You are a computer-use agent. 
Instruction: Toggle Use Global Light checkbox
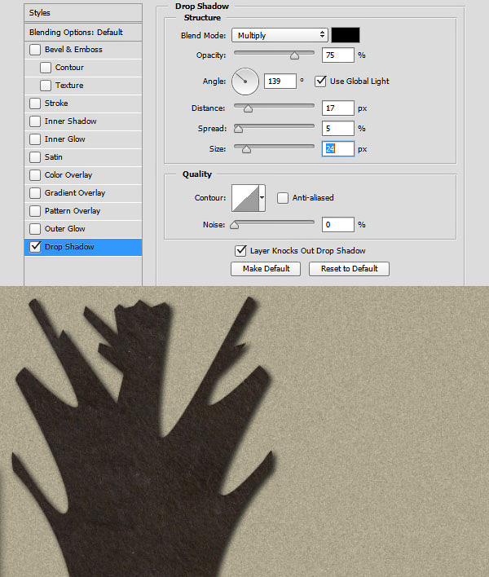click(320, 81)
